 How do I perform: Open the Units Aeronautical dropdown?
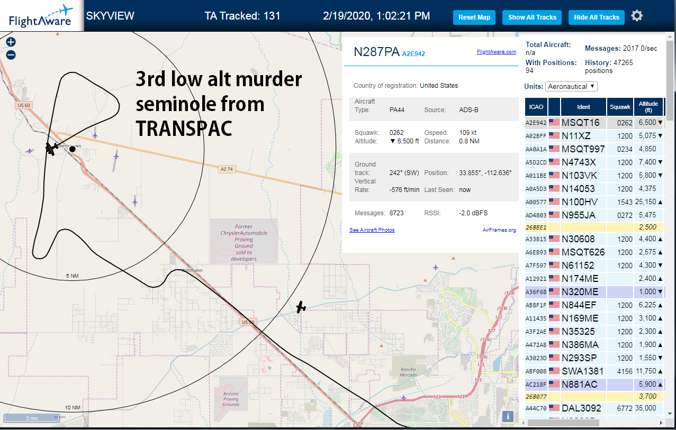(x=571, y=86)
